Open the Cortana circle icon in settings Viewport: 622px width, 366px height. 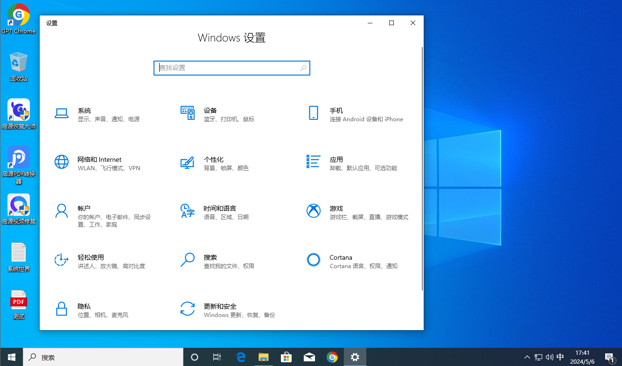click(x=314, y=260)
